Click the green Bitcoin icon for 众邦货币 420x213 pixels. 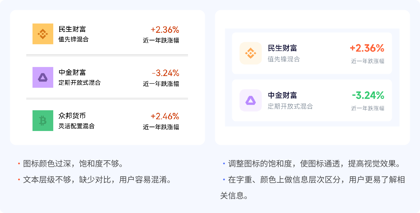[x=43, y=121]
